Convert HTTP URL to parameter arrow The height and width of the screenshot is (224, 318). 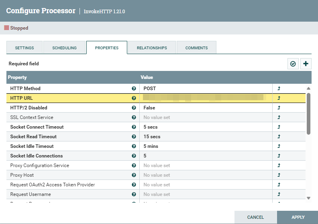point(279,98)
